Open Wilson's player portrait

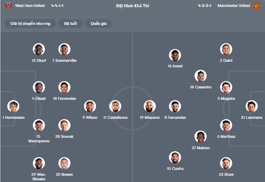[90, 106]
